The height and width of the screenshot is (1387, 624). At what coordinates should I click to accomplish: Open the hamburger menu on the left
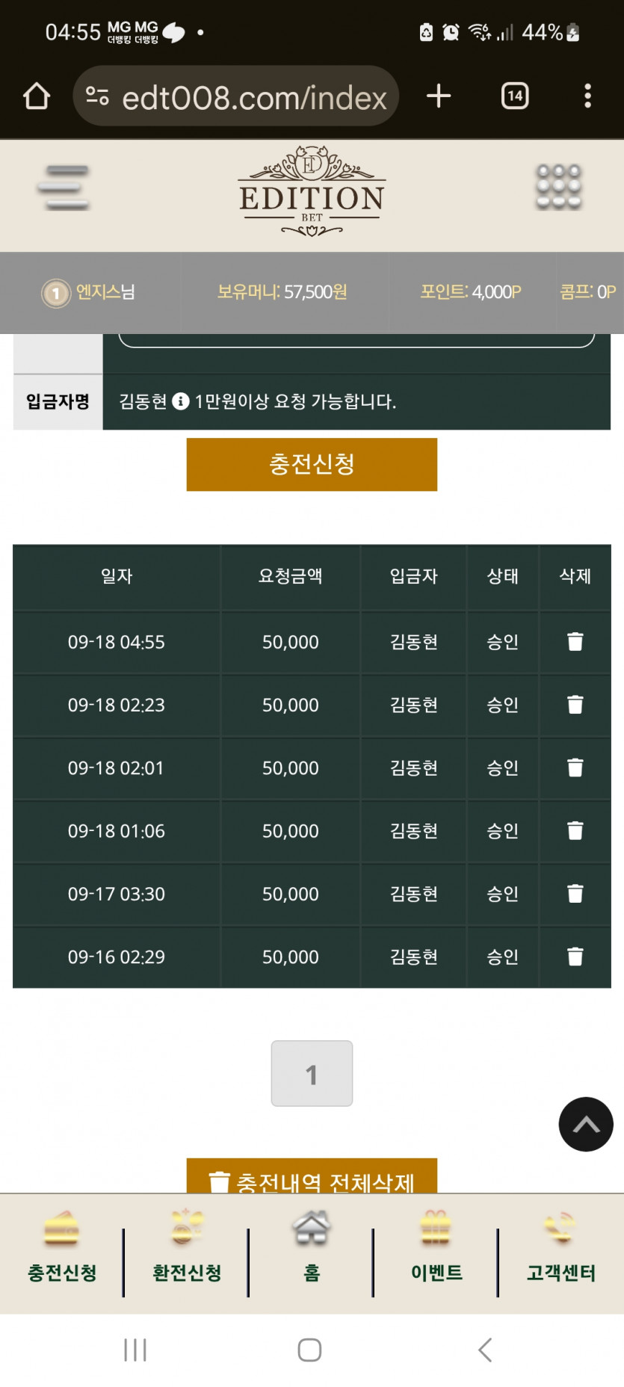pyautogui.click(x=64, y=188)
